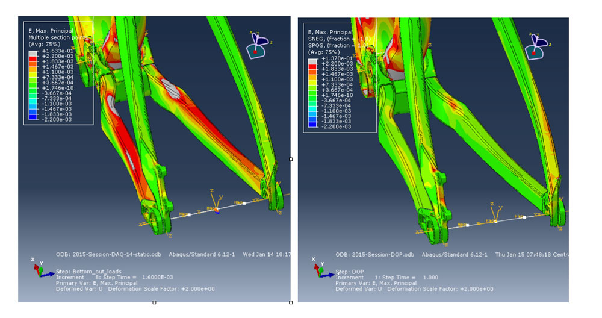
Task: Select the bottom-center resize handle of left image
Action: (154, 302)
